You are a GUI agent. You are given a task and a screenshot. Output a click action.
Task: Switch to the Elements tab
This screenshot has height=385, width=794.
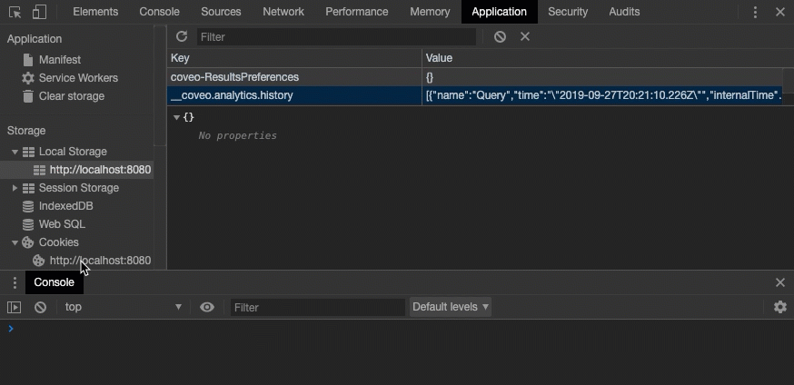(x=95, y=12)
